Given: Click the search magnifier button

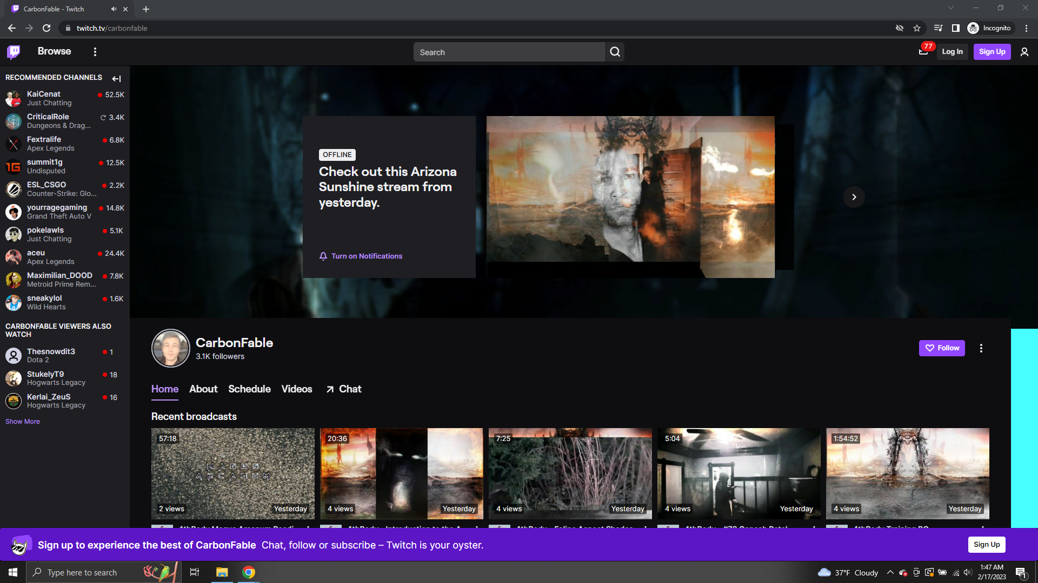Looking at the screenshot, I should [615, 52].
